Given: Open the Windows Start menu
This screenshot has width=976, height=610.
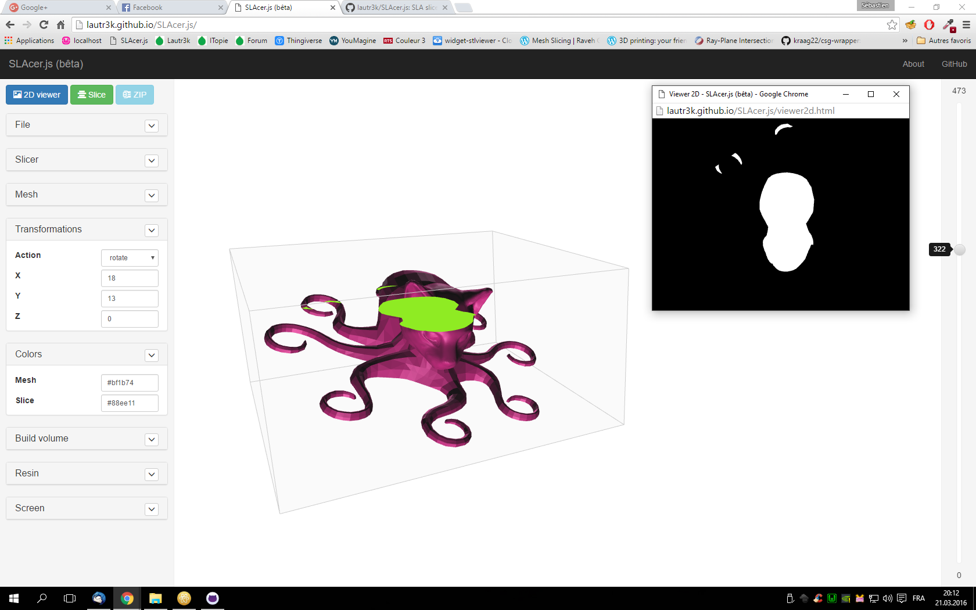Looking at the screenshot, I should tap(14, 598).
